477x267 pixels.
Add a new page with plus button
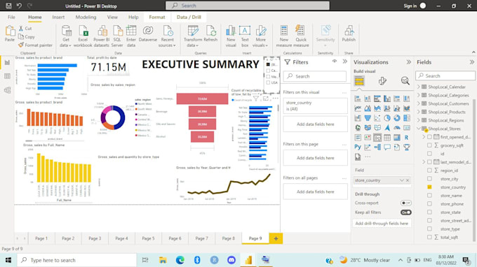[x=276, y=238]
